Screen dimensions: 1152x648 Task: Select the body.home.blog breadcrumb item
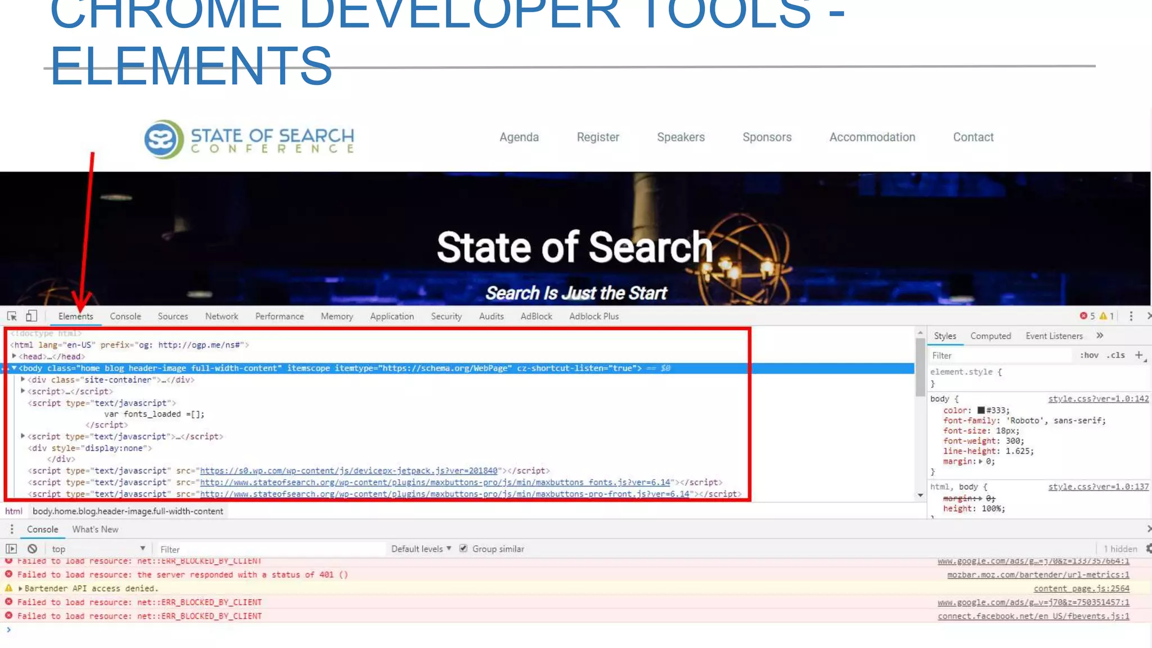pos(128,511)
